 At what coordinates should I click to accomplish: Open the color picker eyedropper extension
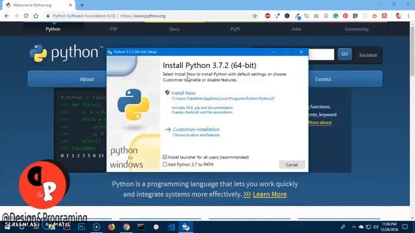click(x=297, y=16)
